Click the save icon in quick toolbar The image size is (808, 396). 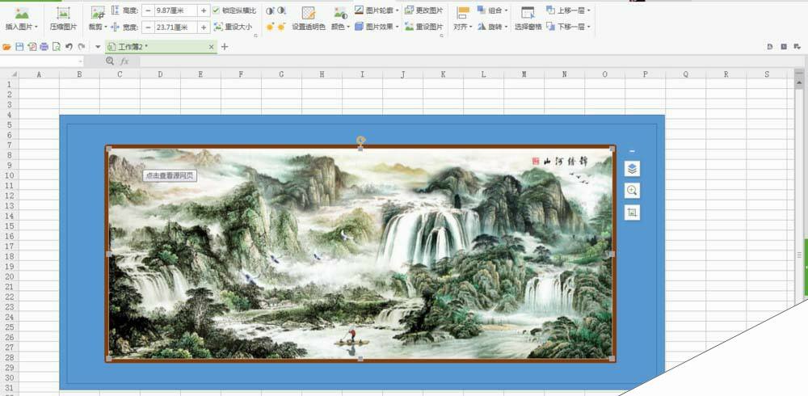[x=19, y=47]
